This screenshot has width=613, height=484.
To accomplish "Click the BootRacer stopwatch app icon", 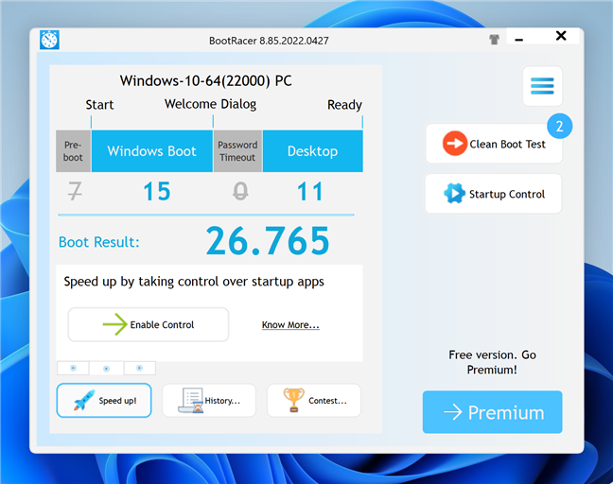I will tap(49, 40).
